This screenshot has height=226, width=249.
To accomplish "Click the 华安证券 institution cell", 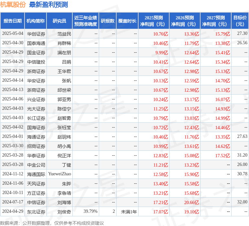I will 36,81.
